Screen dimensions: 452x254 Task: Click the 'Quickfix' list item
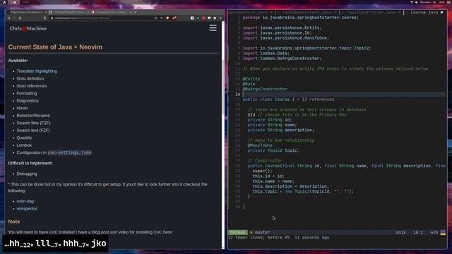click(24, 138)
